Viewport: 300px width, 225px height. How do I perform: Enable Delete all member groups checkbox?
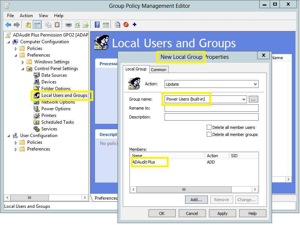tap(209, 134)
